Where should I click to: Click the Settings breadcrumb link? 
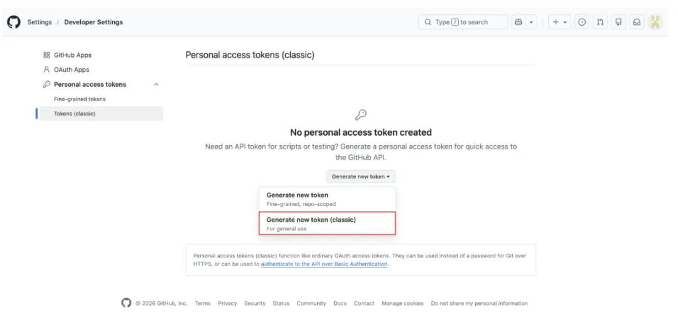(40, 22)
